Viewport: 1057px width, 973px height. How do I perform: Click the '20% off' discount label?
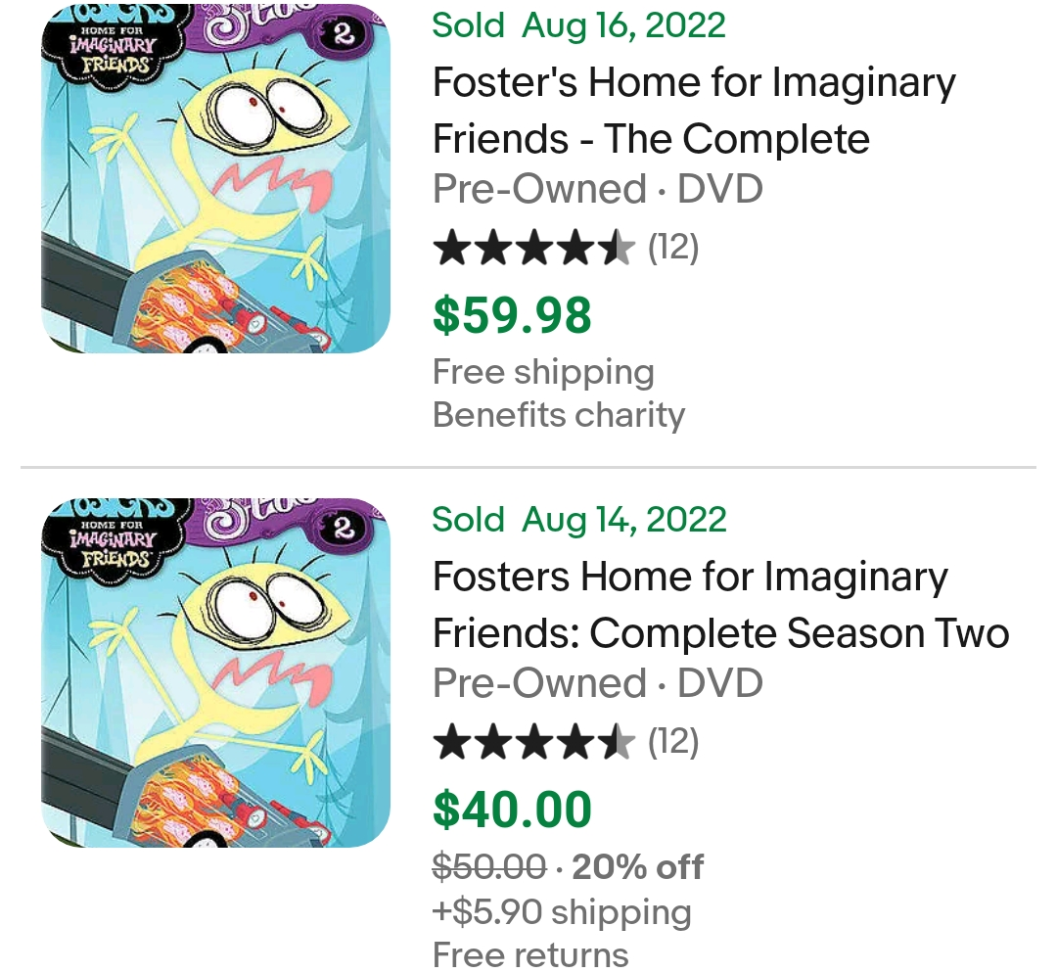click(x=637, y=867)
